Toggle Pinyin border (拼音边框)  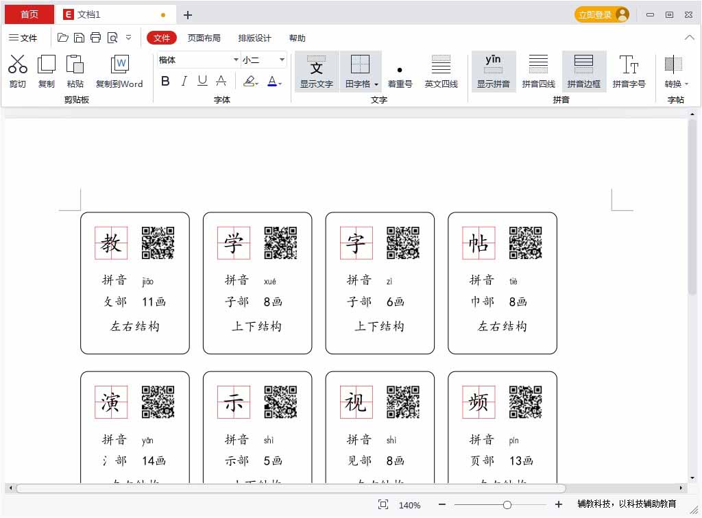[584, 71]
